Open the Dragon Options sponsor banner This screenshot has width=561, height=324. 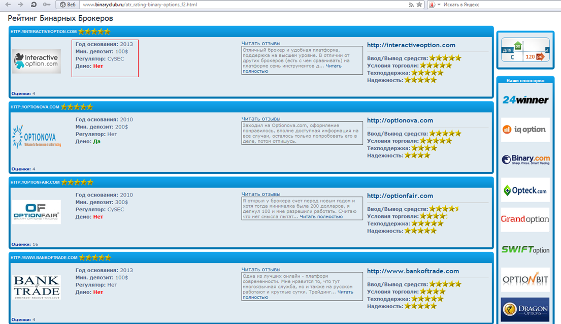point(525,309)
